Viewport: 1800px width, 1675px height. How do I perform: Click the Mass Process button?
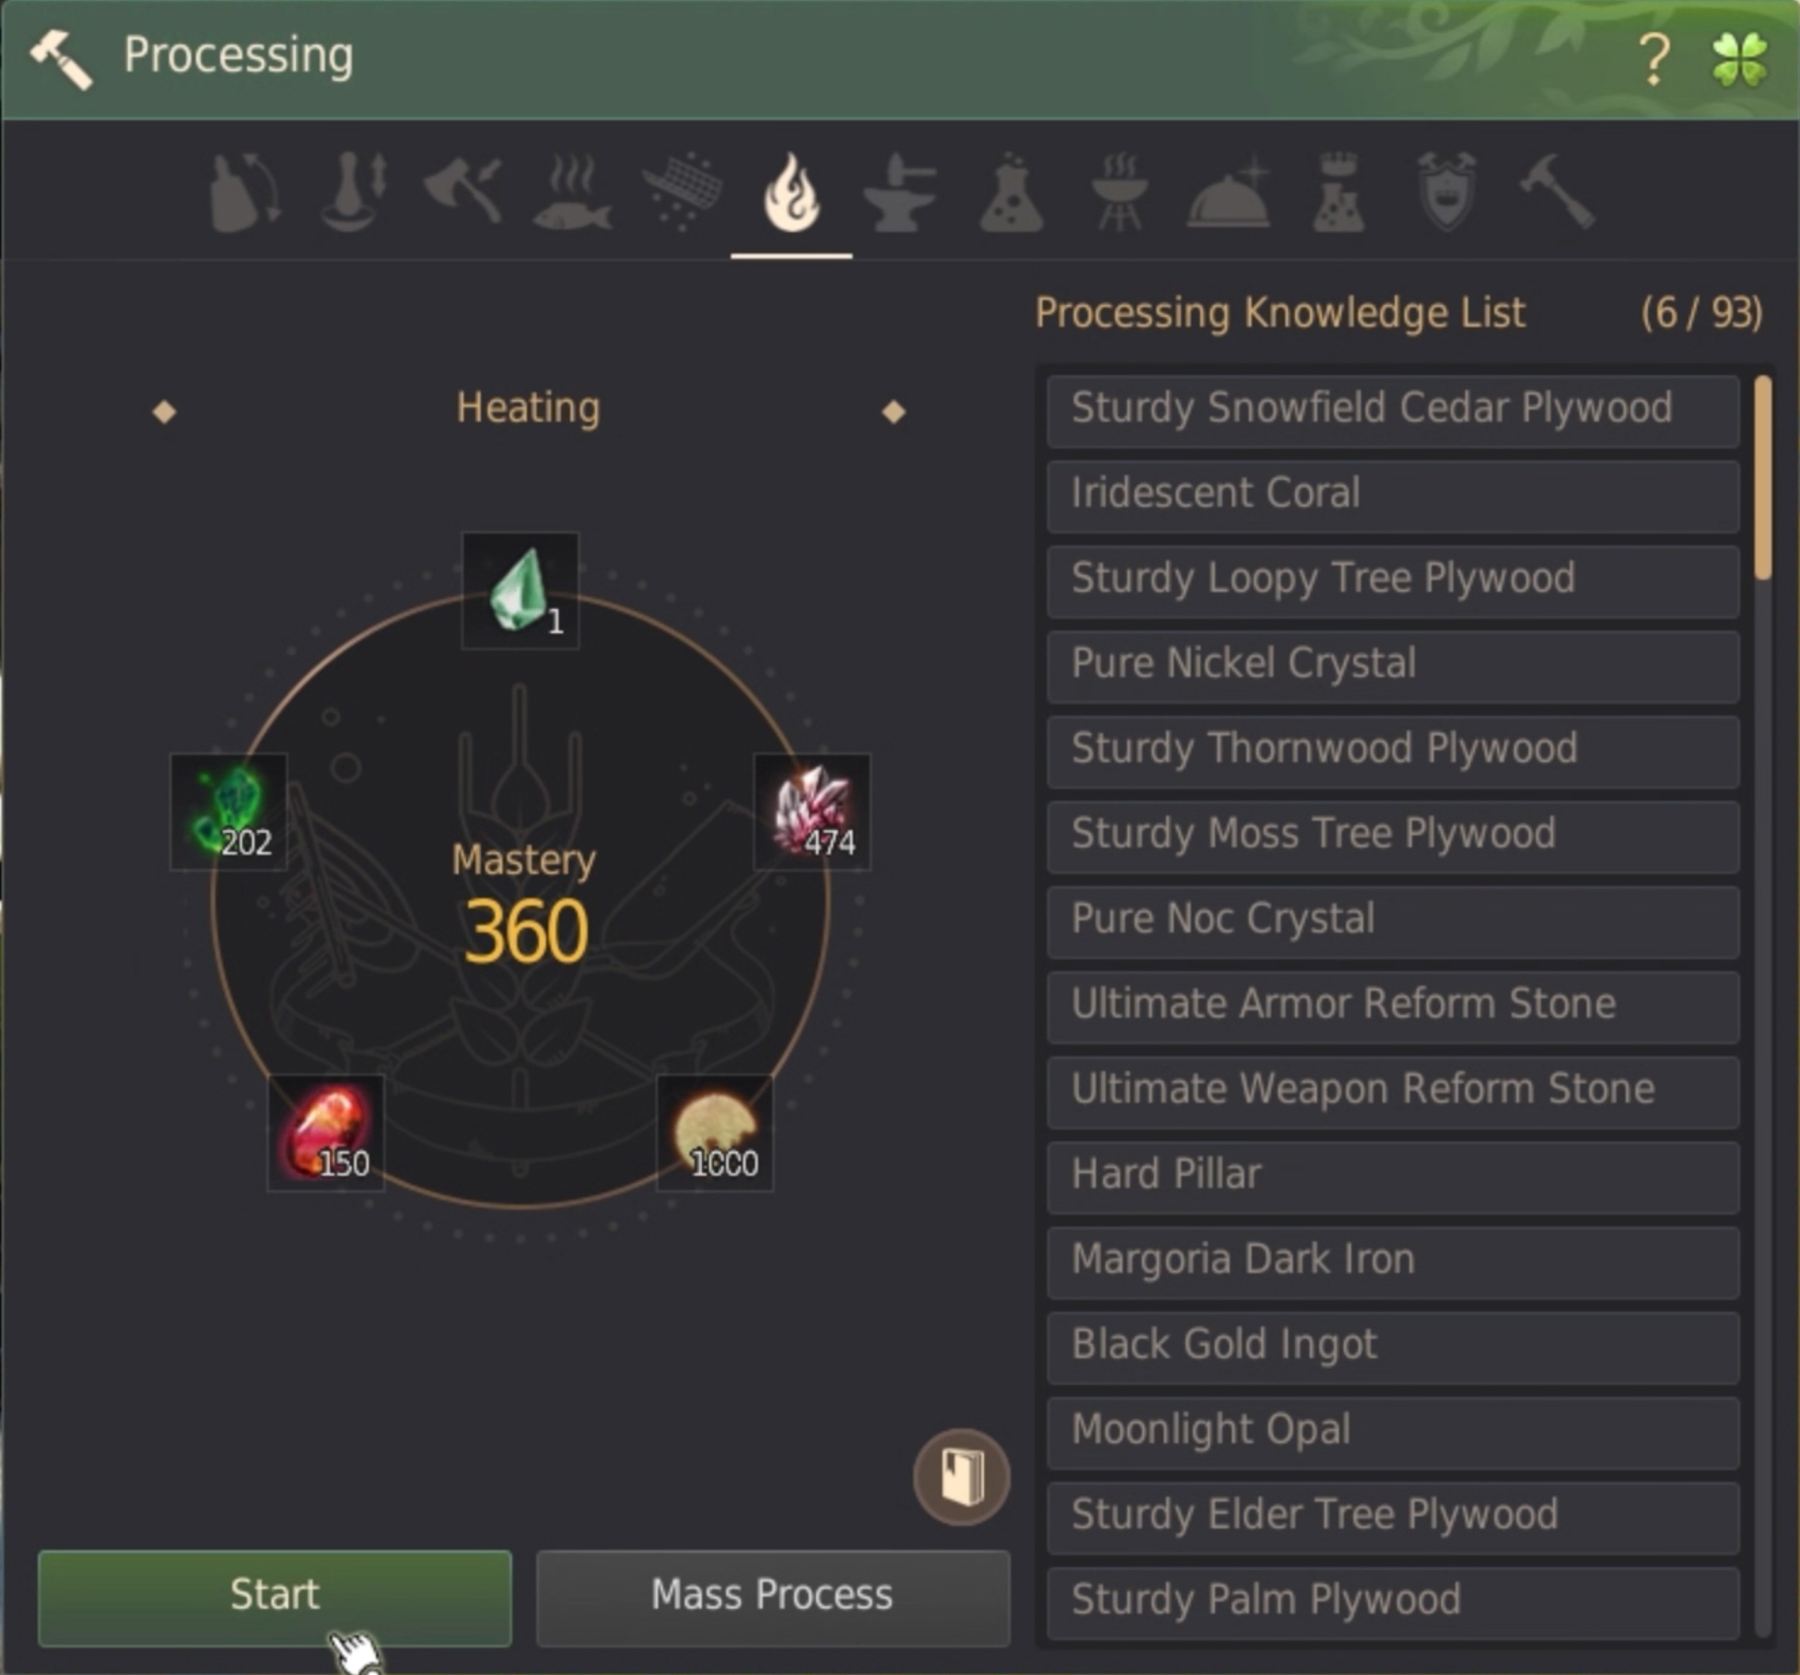773,1598
